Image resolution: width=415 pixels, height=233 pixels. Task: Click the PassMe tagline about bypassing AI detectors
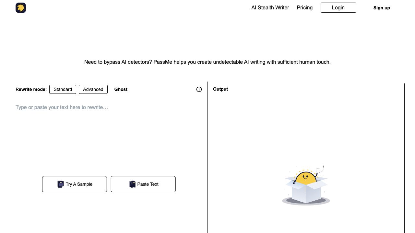(x=207, y=62)
